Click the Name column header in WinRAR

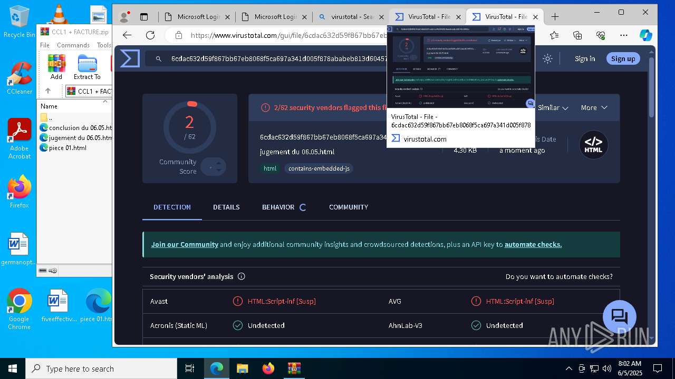[75, 106]
